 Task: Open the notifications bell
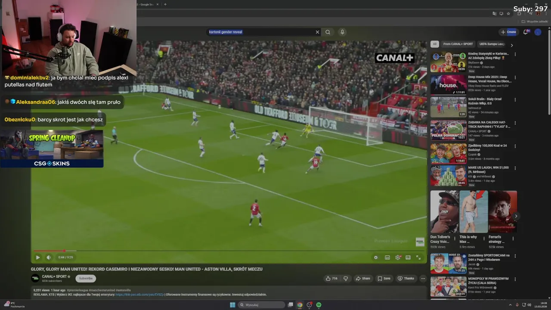[x=526, y=32]
